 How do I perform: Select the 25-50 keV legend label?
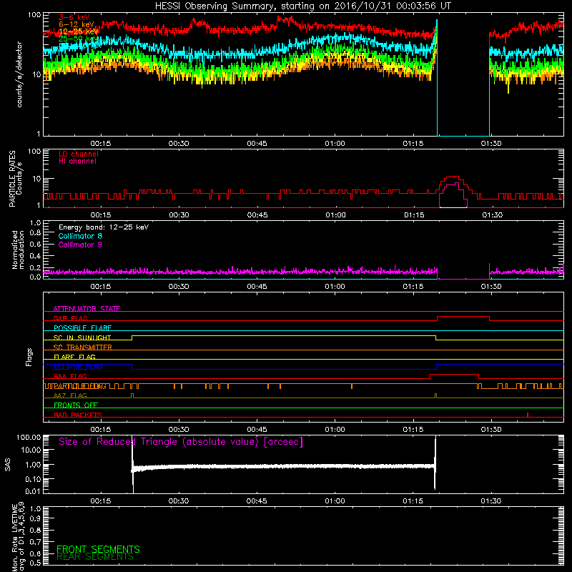point(79,39)
